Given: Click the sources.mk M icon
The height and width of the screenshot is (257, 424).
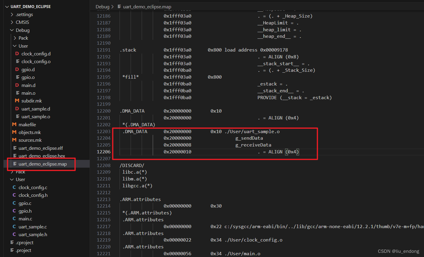Looking at the screenshot, I should click(x=14, y=140).
